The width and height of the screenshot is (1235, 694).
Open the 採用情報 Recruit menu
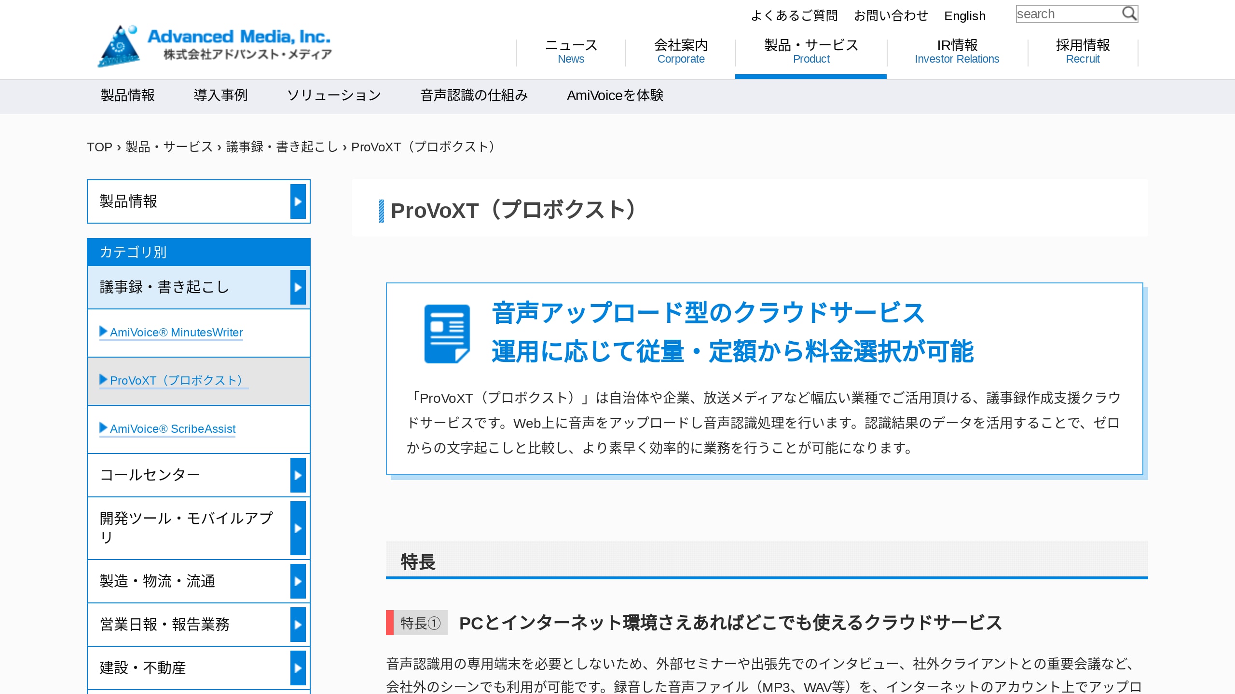pos(1083,52)
